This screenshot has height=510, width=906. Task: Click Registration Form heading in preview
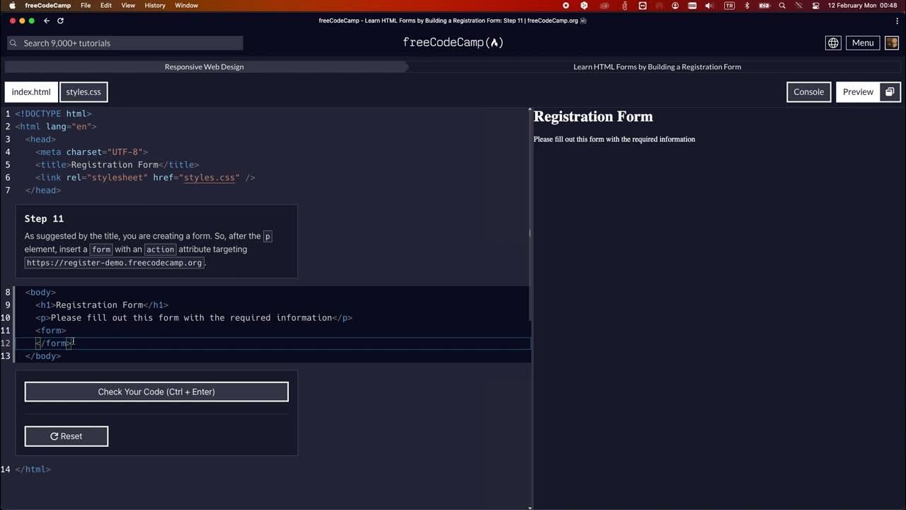click(593, 117)
